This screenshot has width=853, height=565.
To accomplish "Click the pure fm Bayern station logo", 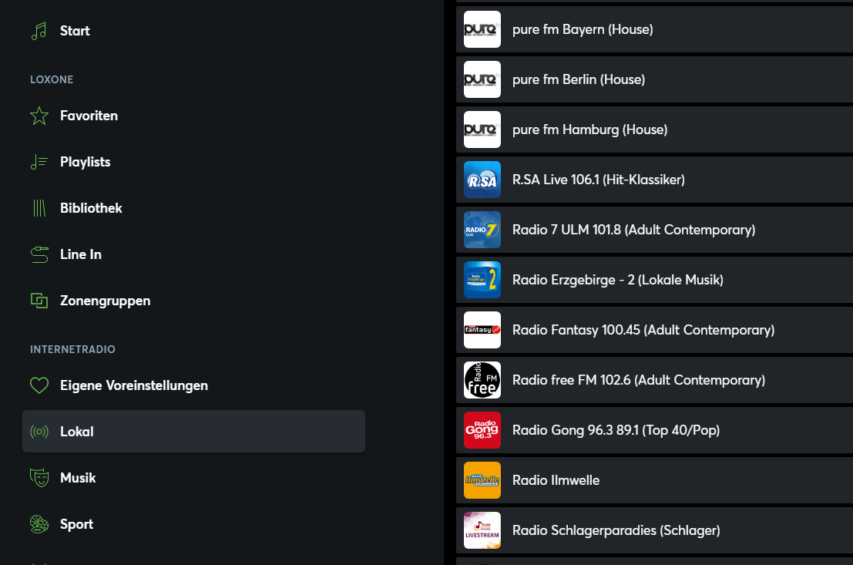I will point(482,29).
